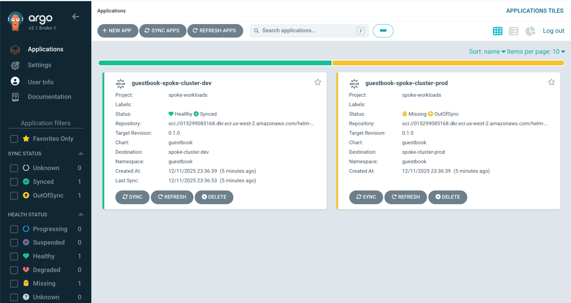Click the APPLICATIONS TILES breadcrumb
Viewport: 571px width, 303px height.
click(x=535, y=11)
